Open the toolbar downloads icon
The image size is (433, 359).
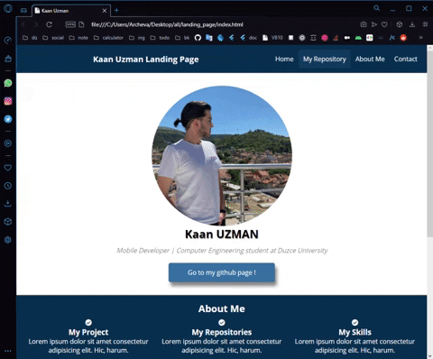[412, 24]
